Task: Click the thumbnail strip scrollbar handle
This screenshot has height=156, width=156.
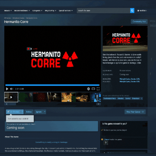Action: coord(12,104)
